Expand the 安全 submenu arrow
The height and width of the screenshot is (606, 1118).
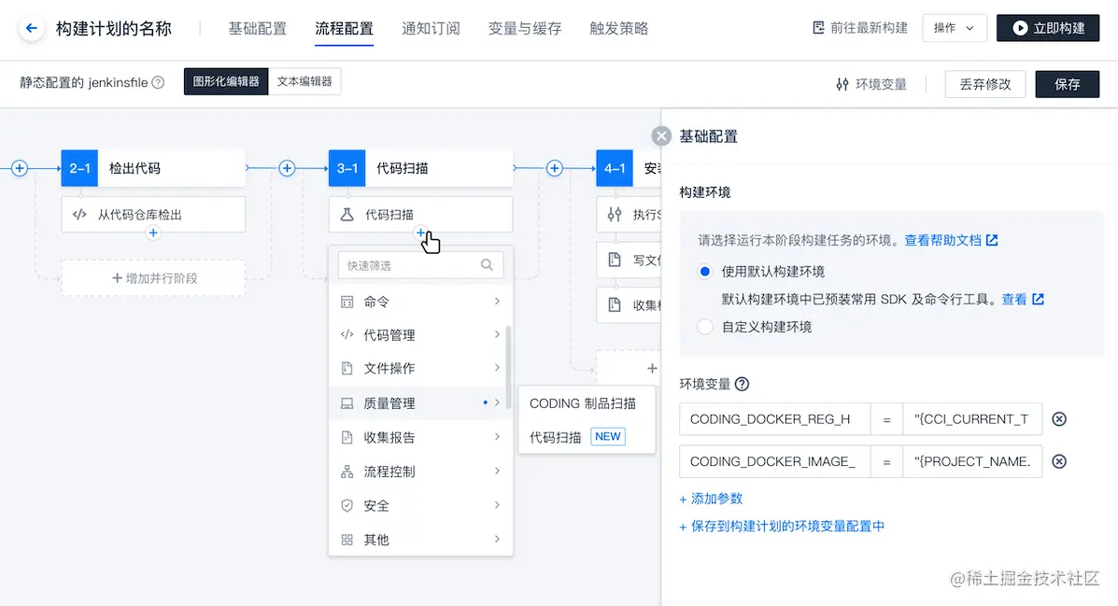[497, 505]
